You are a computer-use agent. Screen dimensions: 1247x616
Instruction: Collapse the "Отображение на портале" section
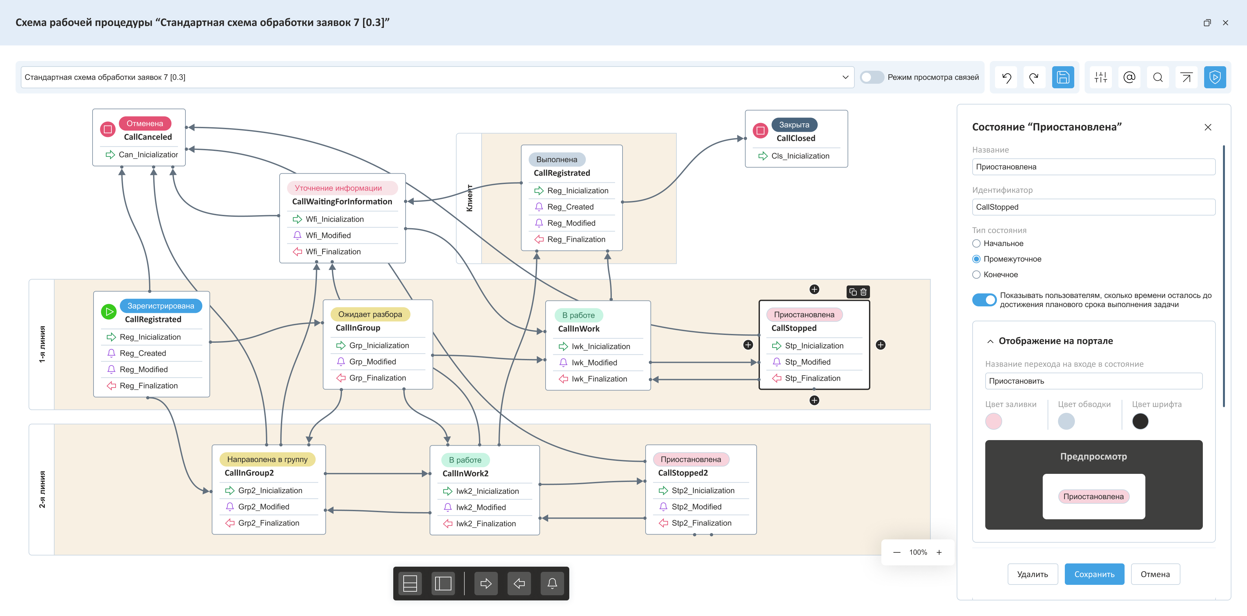click(x=990, y=341)
